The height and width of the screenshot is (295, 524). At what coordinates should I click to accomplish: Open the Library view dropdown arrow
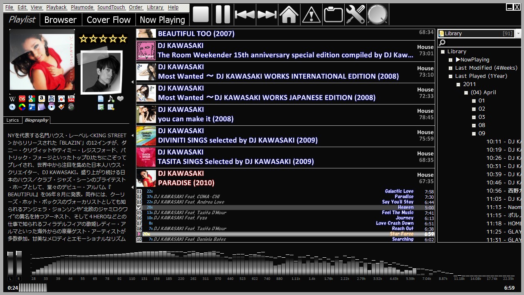point(518,34)
